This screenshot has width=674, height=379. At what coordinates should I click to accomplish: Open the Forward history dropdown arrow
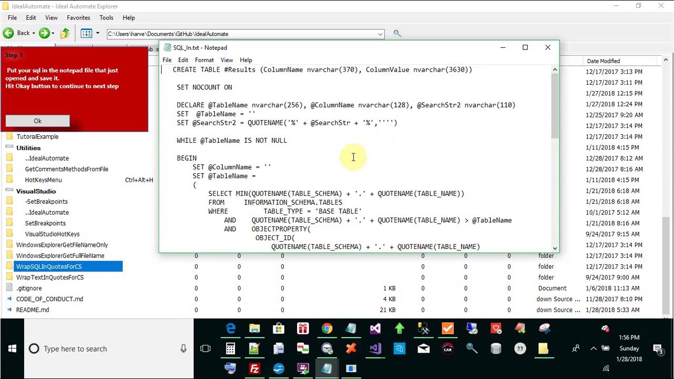pyautogui.click(x=53, y=34)
